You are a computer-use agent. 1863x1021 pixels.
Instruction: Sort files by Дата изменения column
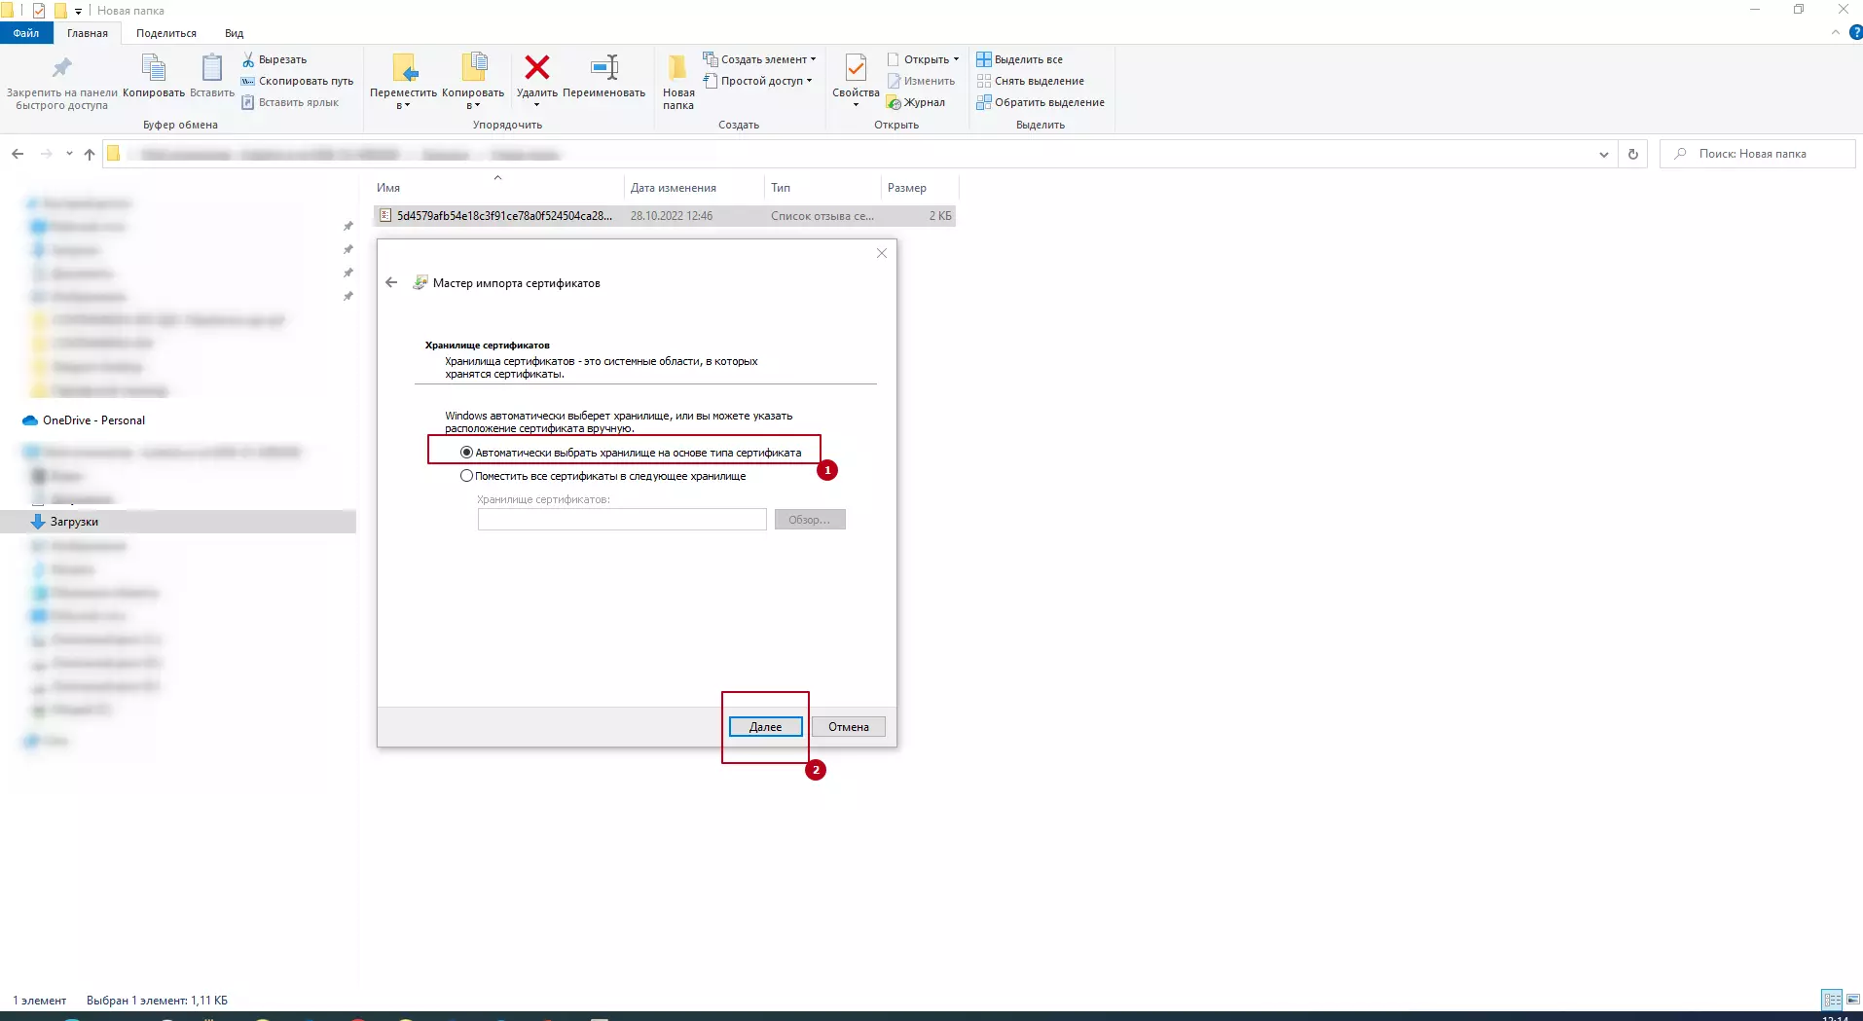[x=693, y=188]
